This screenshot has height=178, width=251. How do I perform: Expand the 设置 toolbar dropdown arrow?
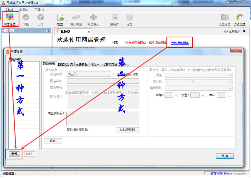pos(138,20)
